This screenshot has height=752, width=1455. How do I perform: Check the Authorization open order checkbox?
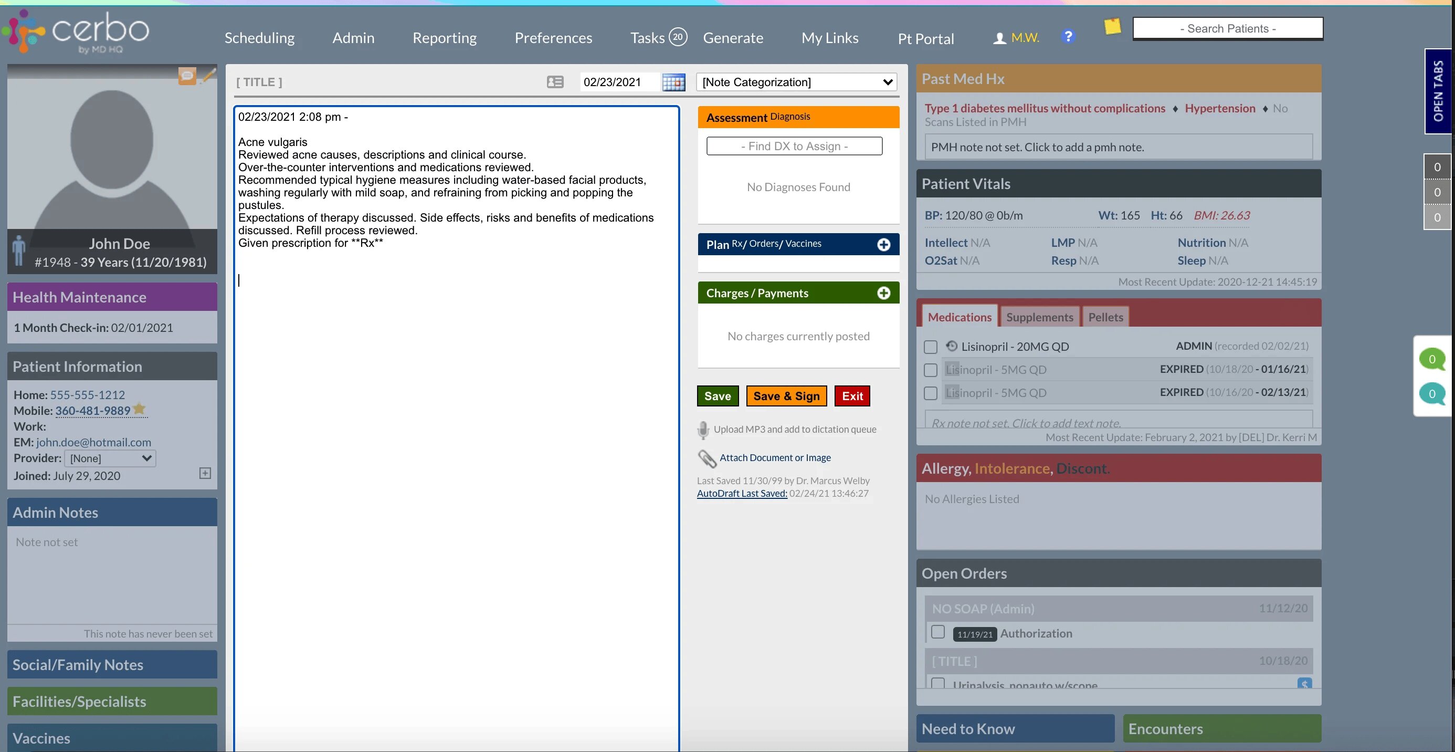[937, 632]
